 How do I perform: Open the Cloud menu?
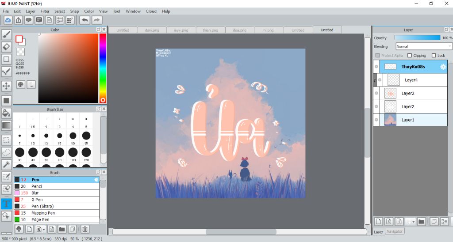point(151,11)
